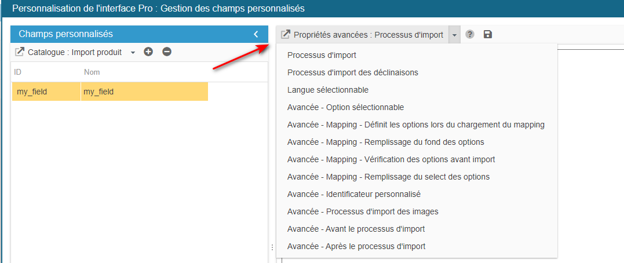
Task: Select Mapping - Remplissage du fond des options
Action: [x=385, y=143]
